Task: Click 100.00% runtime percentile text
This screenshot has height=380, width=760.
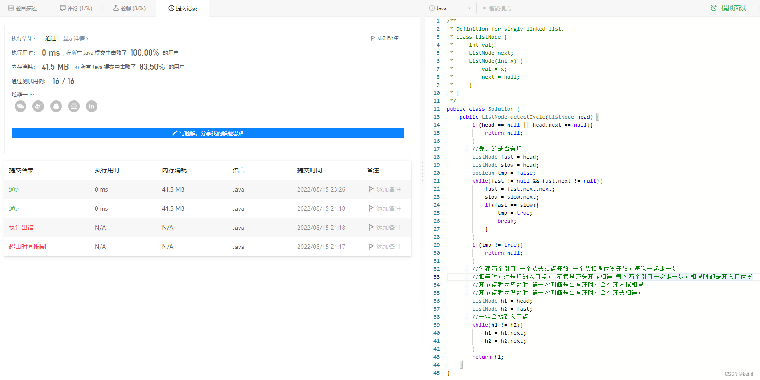Action: tap(145, 52)
